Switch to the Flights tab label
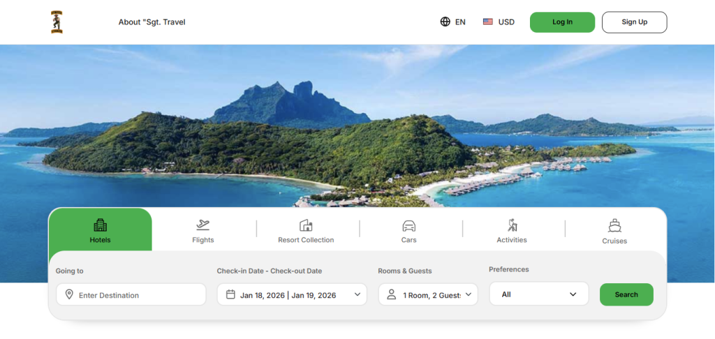Image resolution: width=715 pixels, height=339 pixels. (203, 240)
